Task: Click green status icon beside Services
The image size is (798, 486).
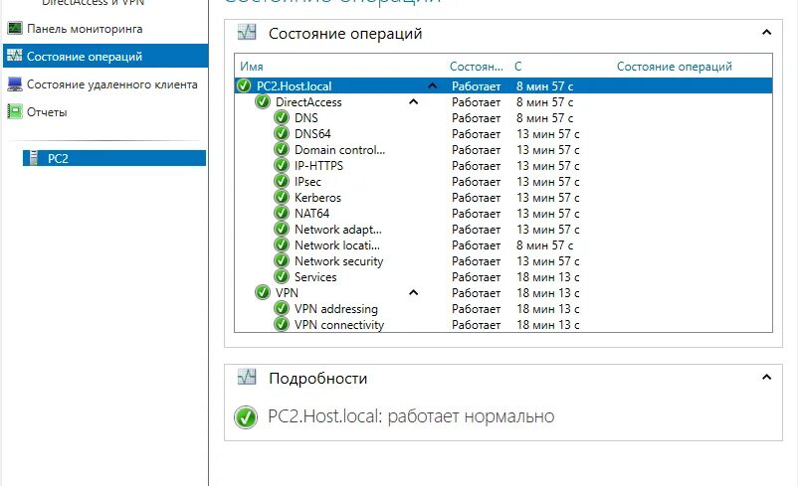Action: (282, 276)
